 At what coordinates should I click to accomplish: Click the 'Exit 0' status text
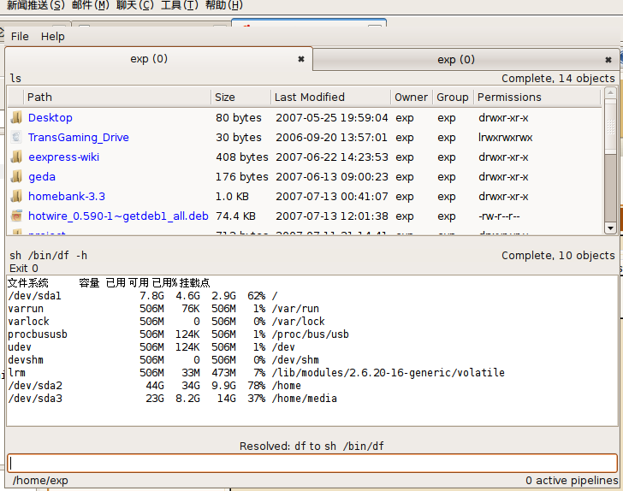click(x=24, y=269)
